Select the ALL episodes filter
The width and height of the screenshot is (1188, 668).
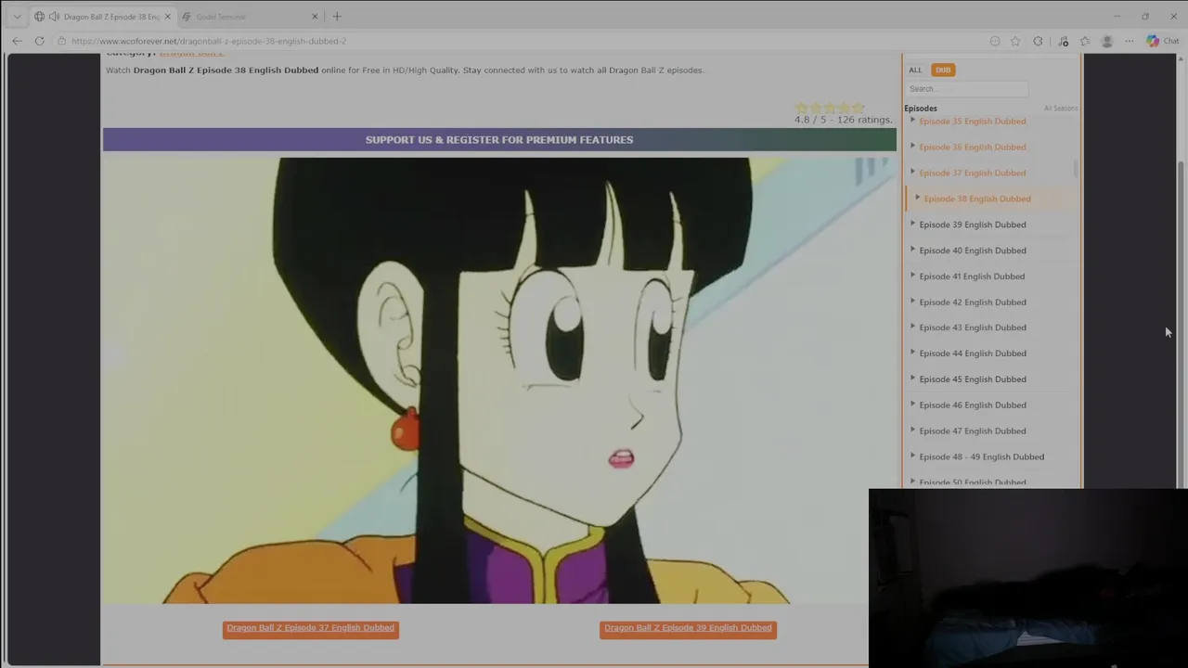pos(915,70)
